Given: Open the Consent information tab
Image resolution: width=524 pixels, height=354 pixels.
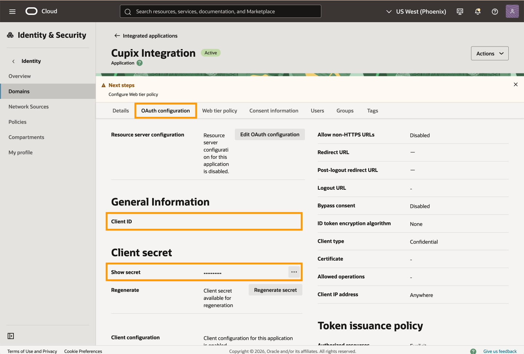Looking at the screenshot, I should (x=274, y=110).
